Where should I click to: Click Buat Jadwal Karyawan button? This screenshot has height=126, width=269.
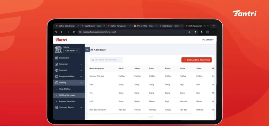[x=196, y=60]
